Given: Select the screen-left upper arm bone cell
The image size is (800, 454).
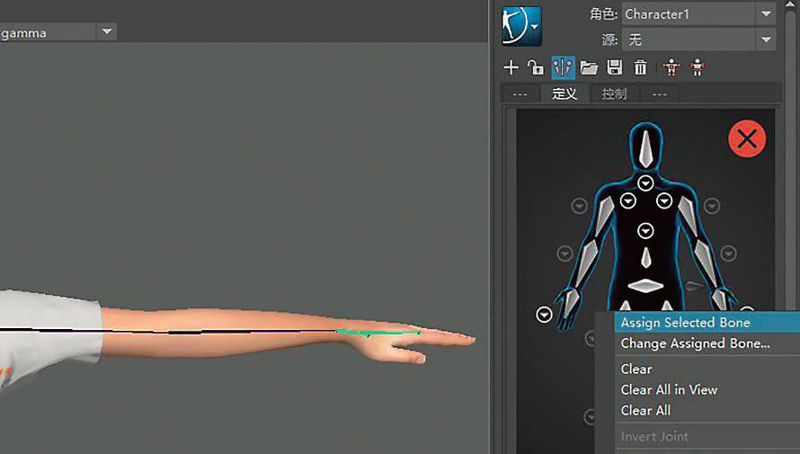Looking at the screenshot, I should coord(605,217).
